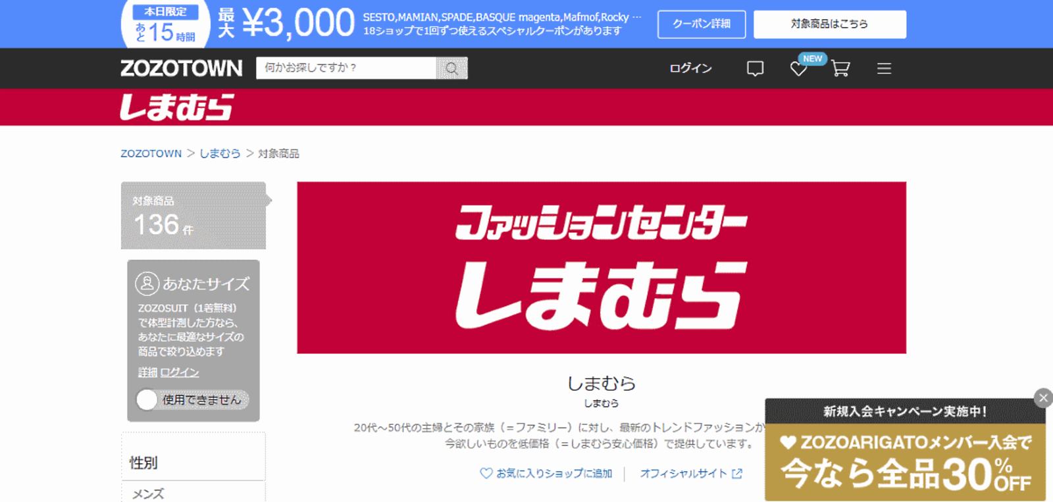
Task: Click the external link icon by オフィシャルサイト
Action: pos(737,473)
